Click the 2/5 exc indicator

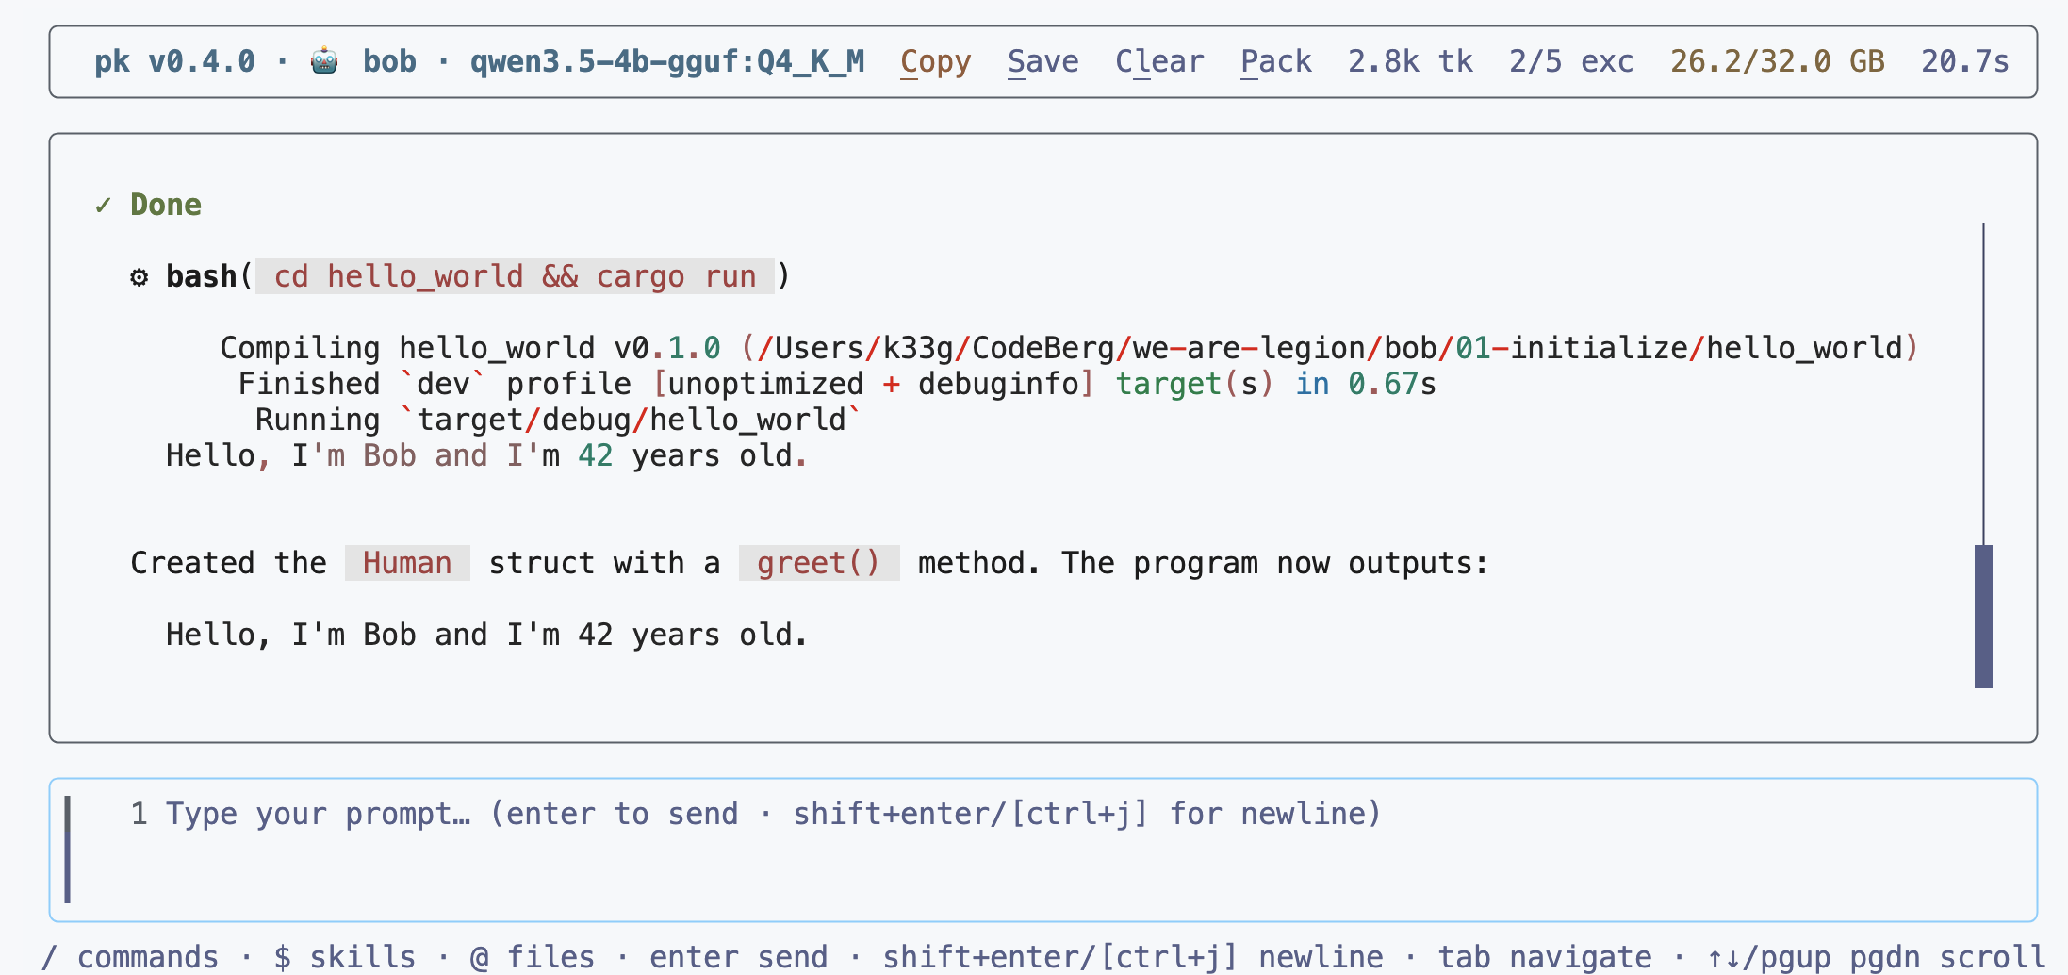point(1571,62)
